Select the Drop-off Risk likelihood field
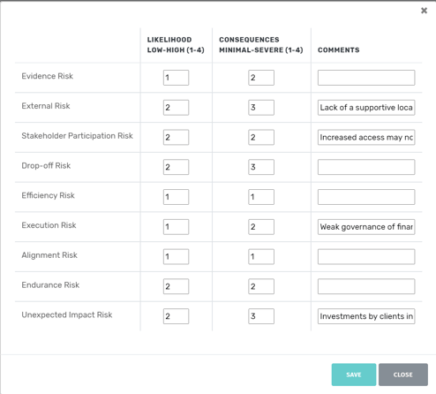The height and width of the screenshot is (394, 436). click(176, 167)
